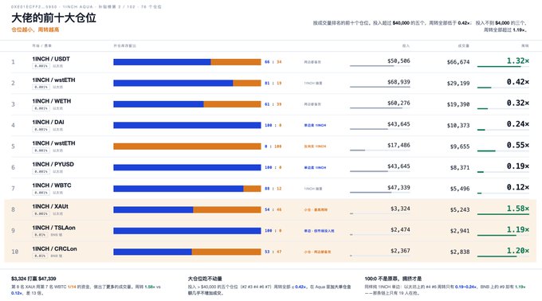Click the 0.19× turnover figure
This screenshot has width=542, height=301.
518,166
